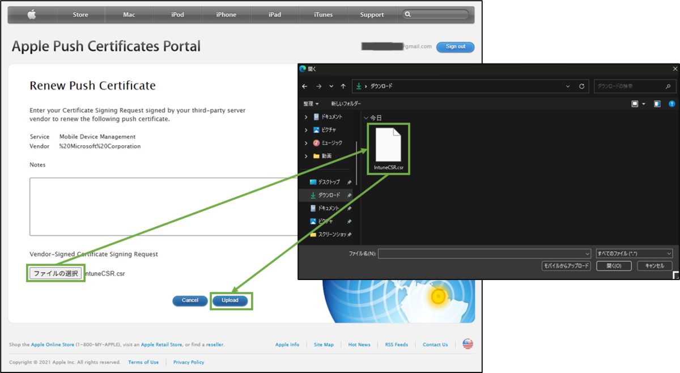The height and width of the screenshot is (373, 680).
Task: Open the Apple Online Store link
Action: tap(53, 345)
